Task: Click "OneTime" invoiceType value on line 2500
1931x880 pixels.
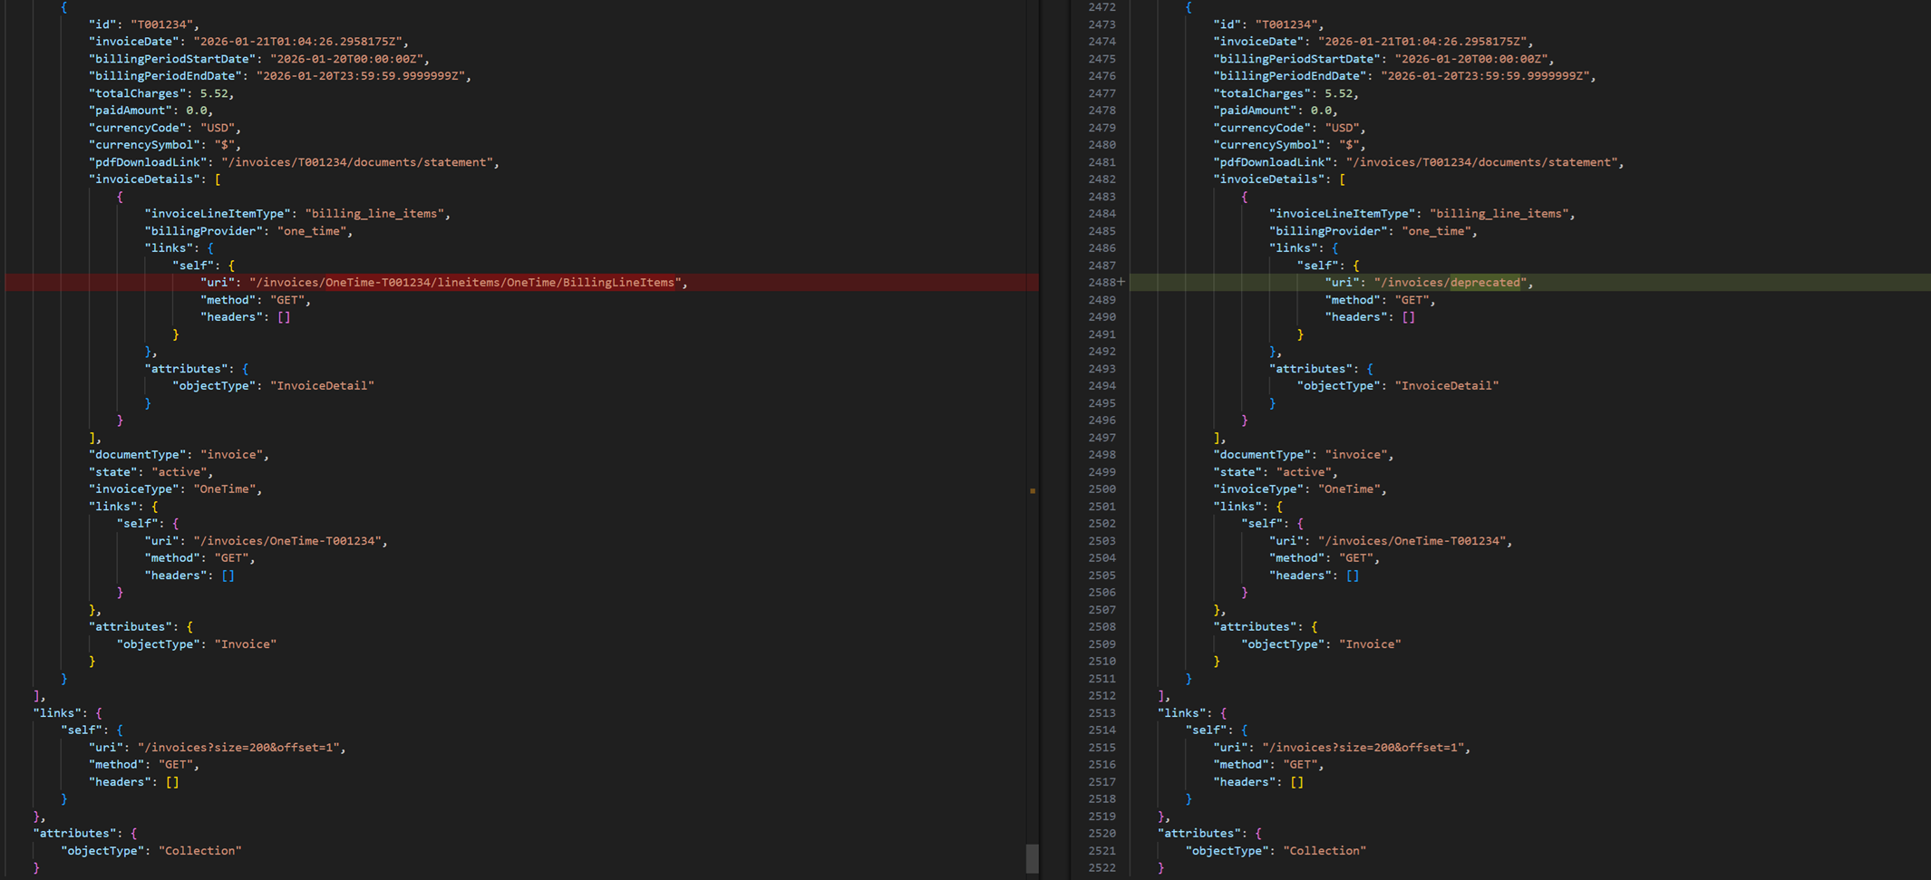Action: 1350,489
